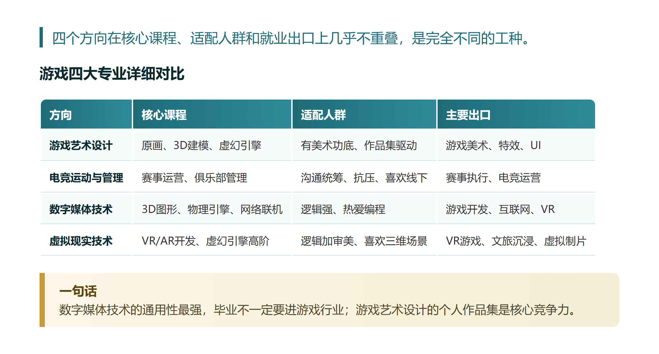Viewport: 659px width, 354px height.
Task: Click the cell 逻辑强、热爱编程
Action: [364, 209]
